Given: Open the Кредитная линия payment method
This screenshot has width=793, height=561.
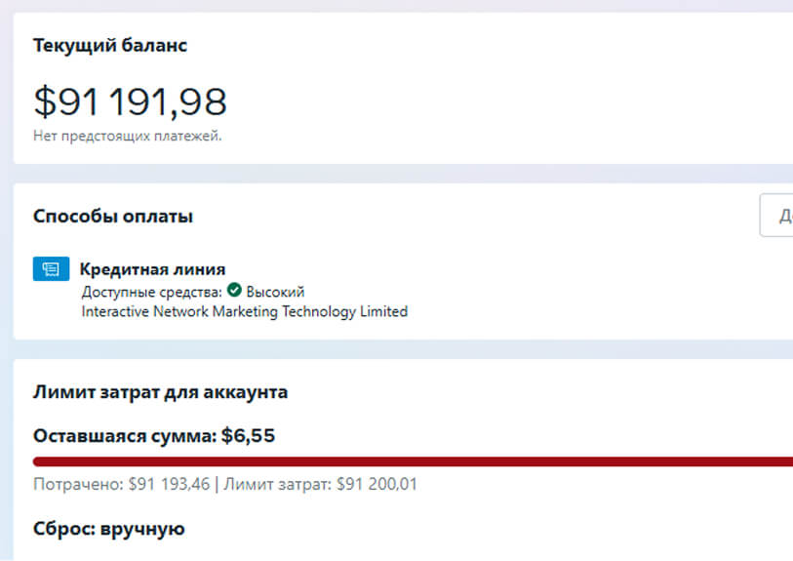Looking at the screenshot, I should pos(152,269).
